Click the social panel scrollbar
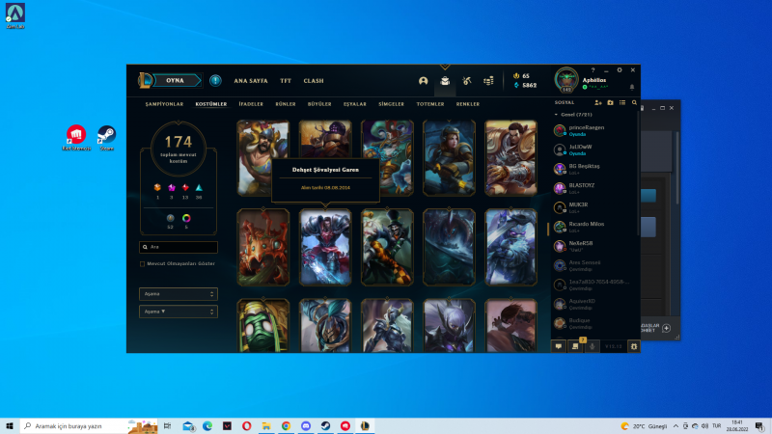Viewport: 772px width, 434px height. [x=639, y=173]
